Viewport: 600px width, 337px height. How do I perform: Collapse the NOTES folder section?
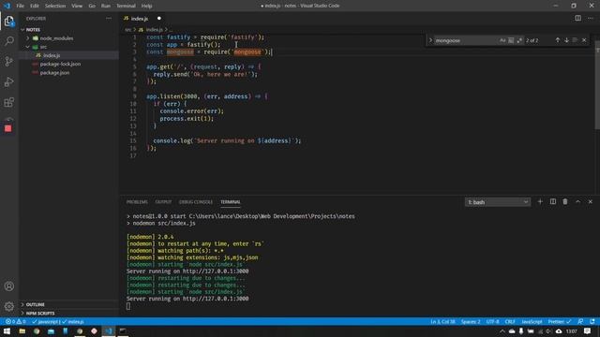coord(33,29)
